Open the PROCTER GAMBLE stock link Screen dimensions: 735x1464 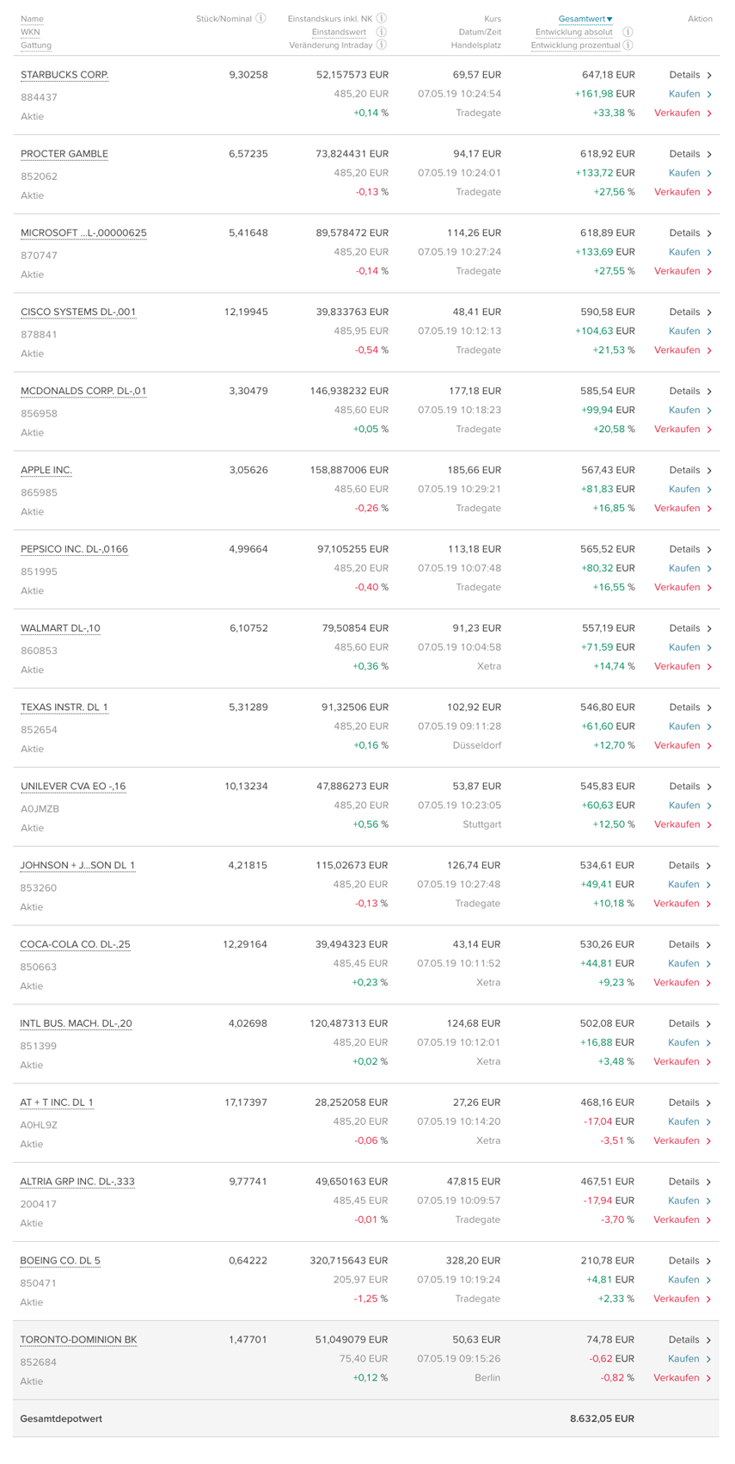pos(64,154)
